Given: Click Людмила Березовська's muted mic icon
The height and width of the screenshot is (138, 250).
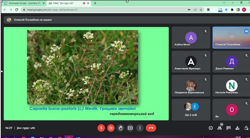Looking at the screenshot, I should 206,79.
